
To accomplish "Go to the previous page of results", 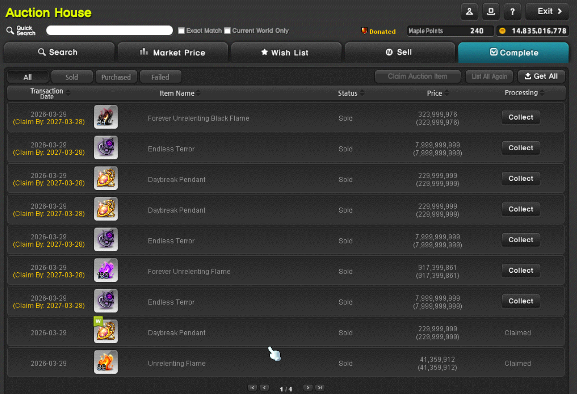I will [x=264, y=388].
